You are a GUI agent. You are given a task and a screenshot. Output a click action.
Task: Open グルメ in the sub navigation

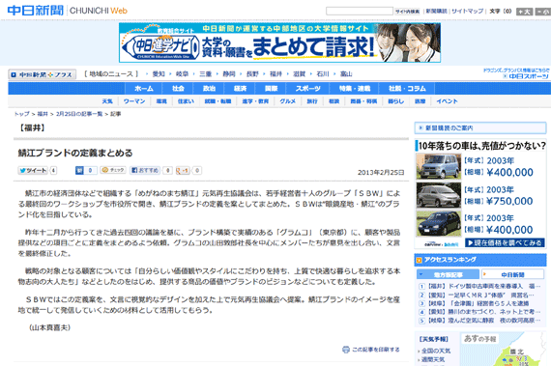point(287,101)
